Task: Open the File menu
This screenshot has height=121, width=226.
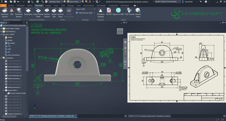Action: (3, 5)
